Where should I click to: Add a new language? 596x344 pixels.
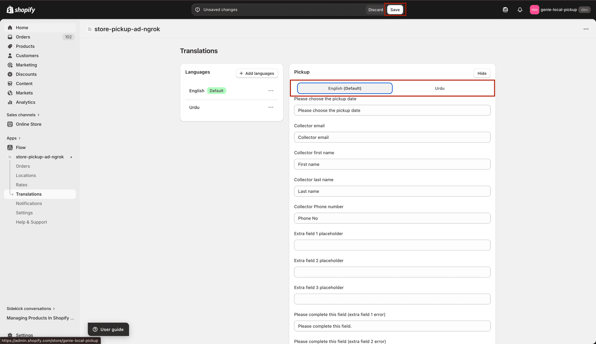click(257, 73)
